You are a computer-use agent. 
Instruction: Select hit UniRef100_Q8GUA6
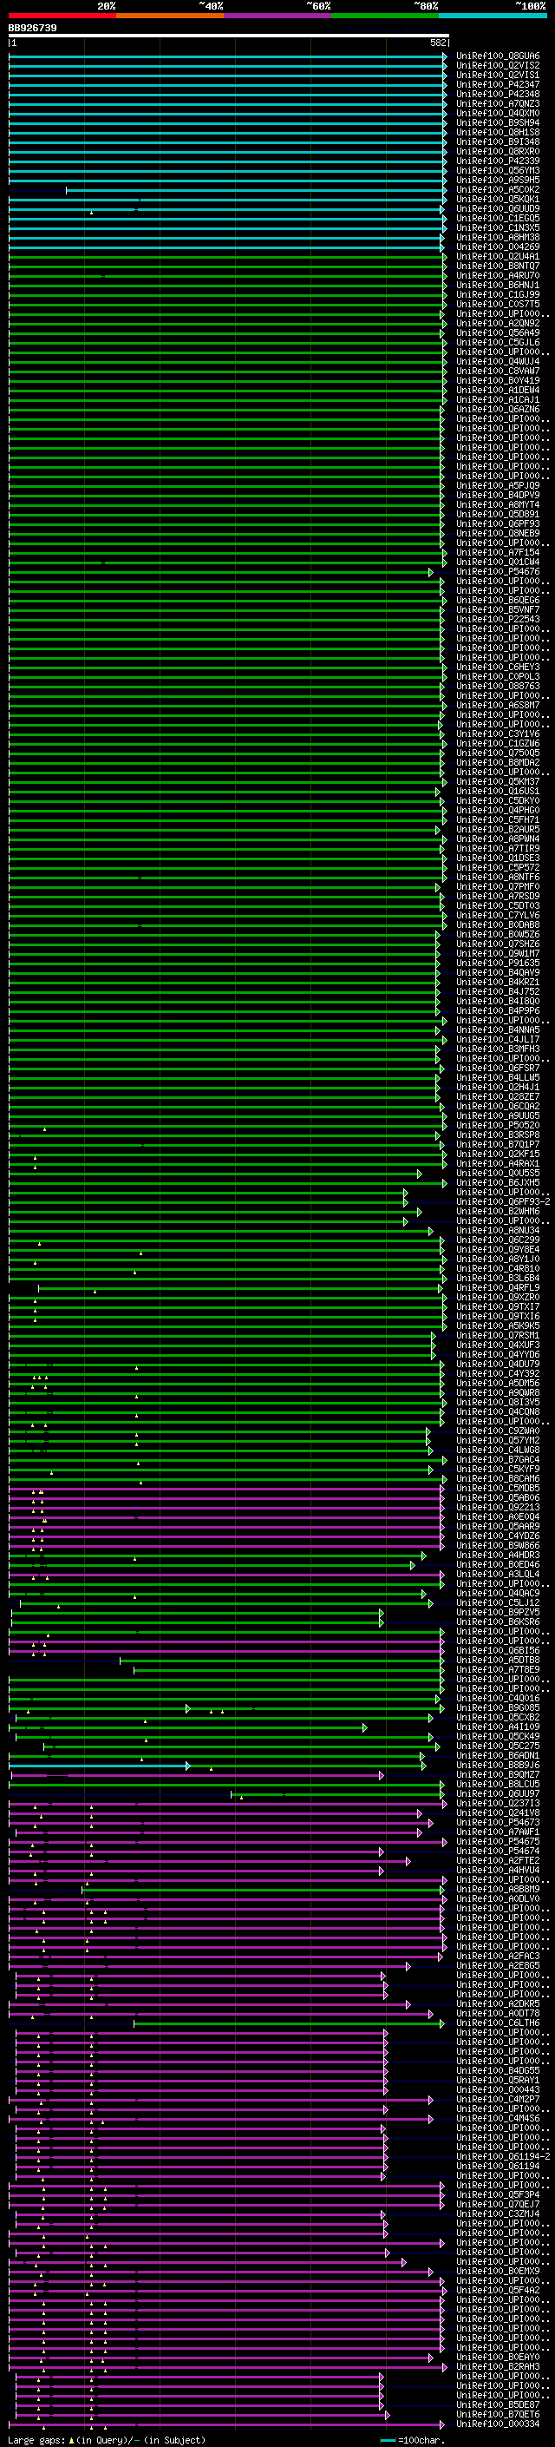click(497, 56)
